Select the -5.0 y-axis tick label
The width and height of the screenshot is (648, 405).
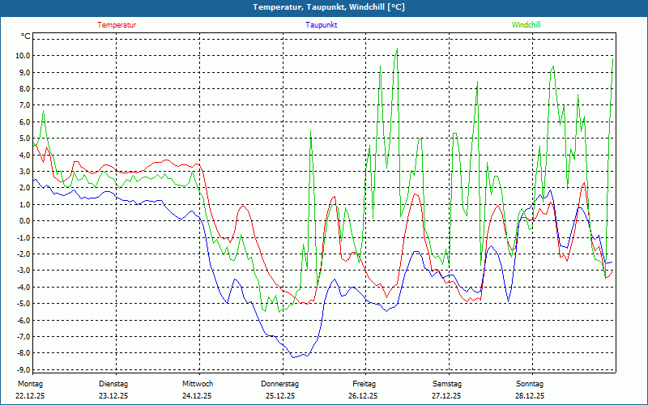22,304
